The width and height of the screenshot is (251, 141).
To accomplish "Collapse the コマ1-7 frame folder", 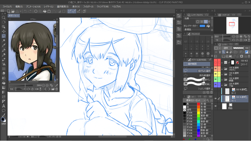I will tap(222, 63).
